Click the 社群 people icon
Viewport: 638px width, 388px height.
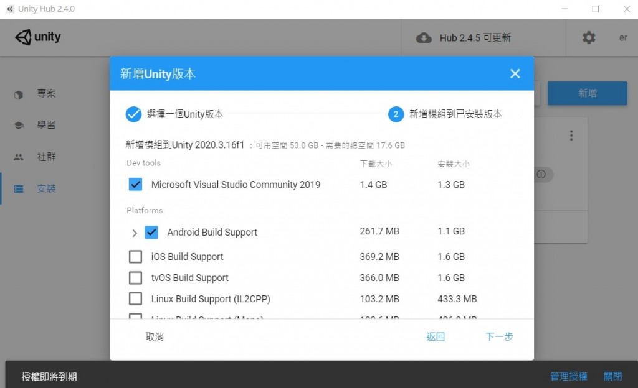click(19, 157)
